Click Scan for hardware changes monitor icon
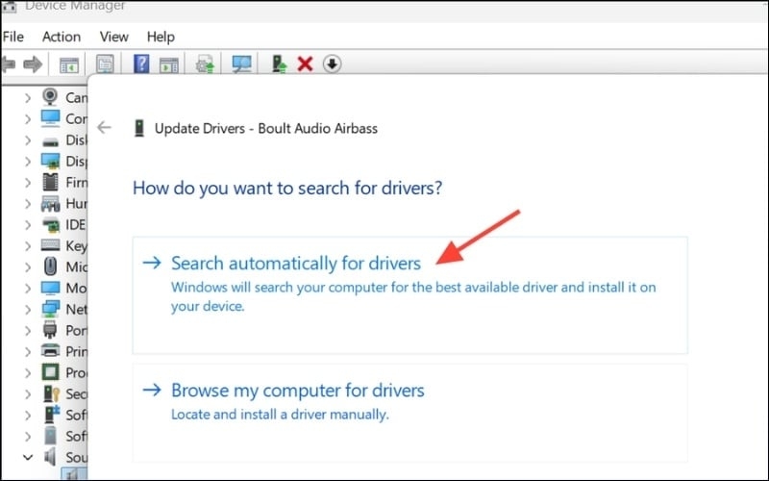This screenshot has height=481, width=769. [241, 64]
